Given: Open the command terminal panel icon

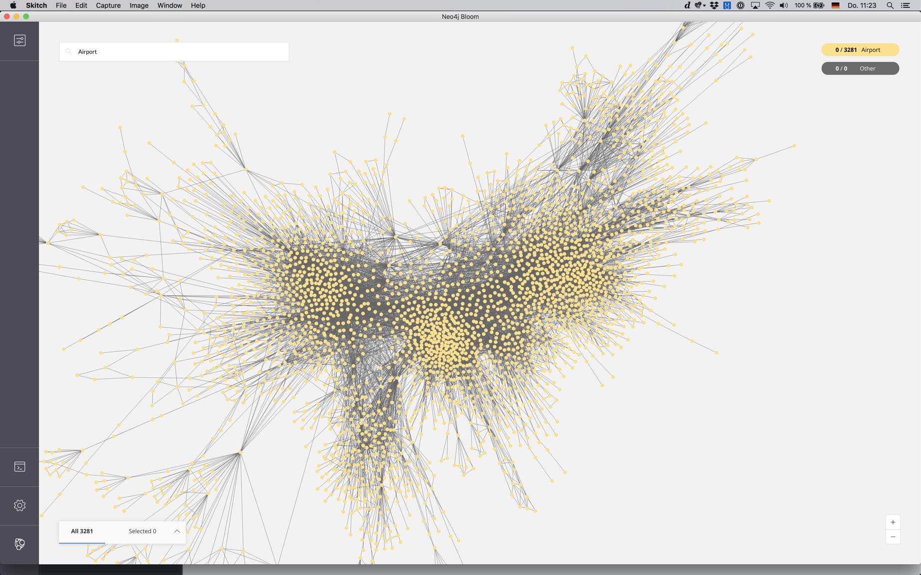Looking at the screenshot, I should [19, 467].
